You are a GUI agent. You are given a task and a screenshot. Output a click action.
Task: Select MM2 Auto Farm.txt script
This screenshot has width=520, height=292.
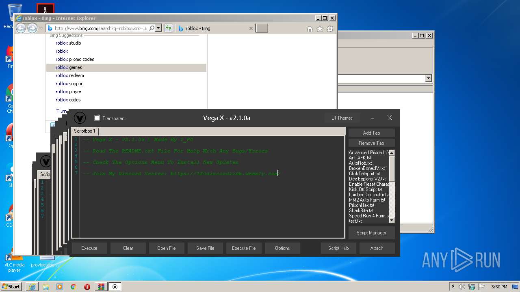tap(367, 200)
